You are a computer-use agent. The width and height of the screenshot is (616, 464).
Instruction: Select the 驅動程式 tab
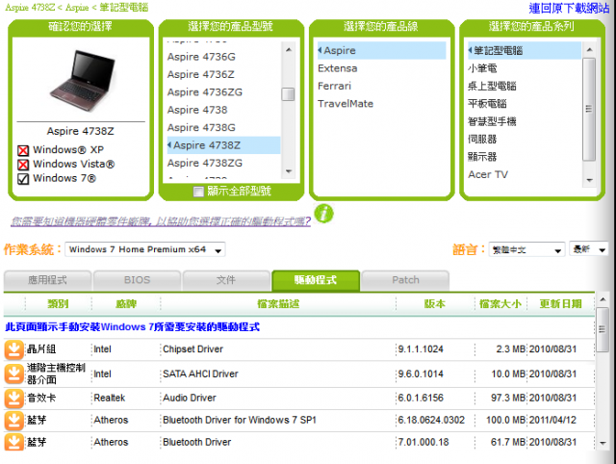pyautogui.click(x=316, y=280)
